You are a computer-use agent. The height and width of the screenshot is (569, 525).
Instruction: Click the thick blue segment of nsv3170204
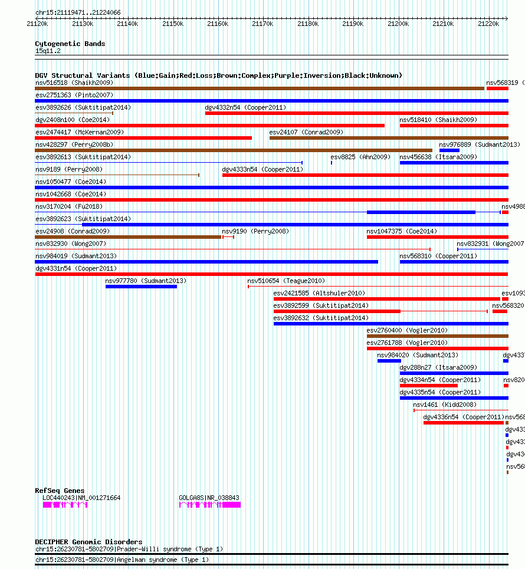(421, 212)
